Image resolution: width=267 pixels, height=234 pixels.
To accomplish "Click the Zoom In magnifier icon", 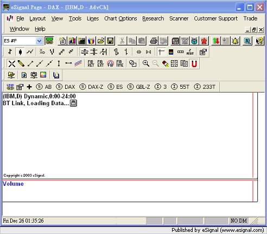I will point(146,63).
